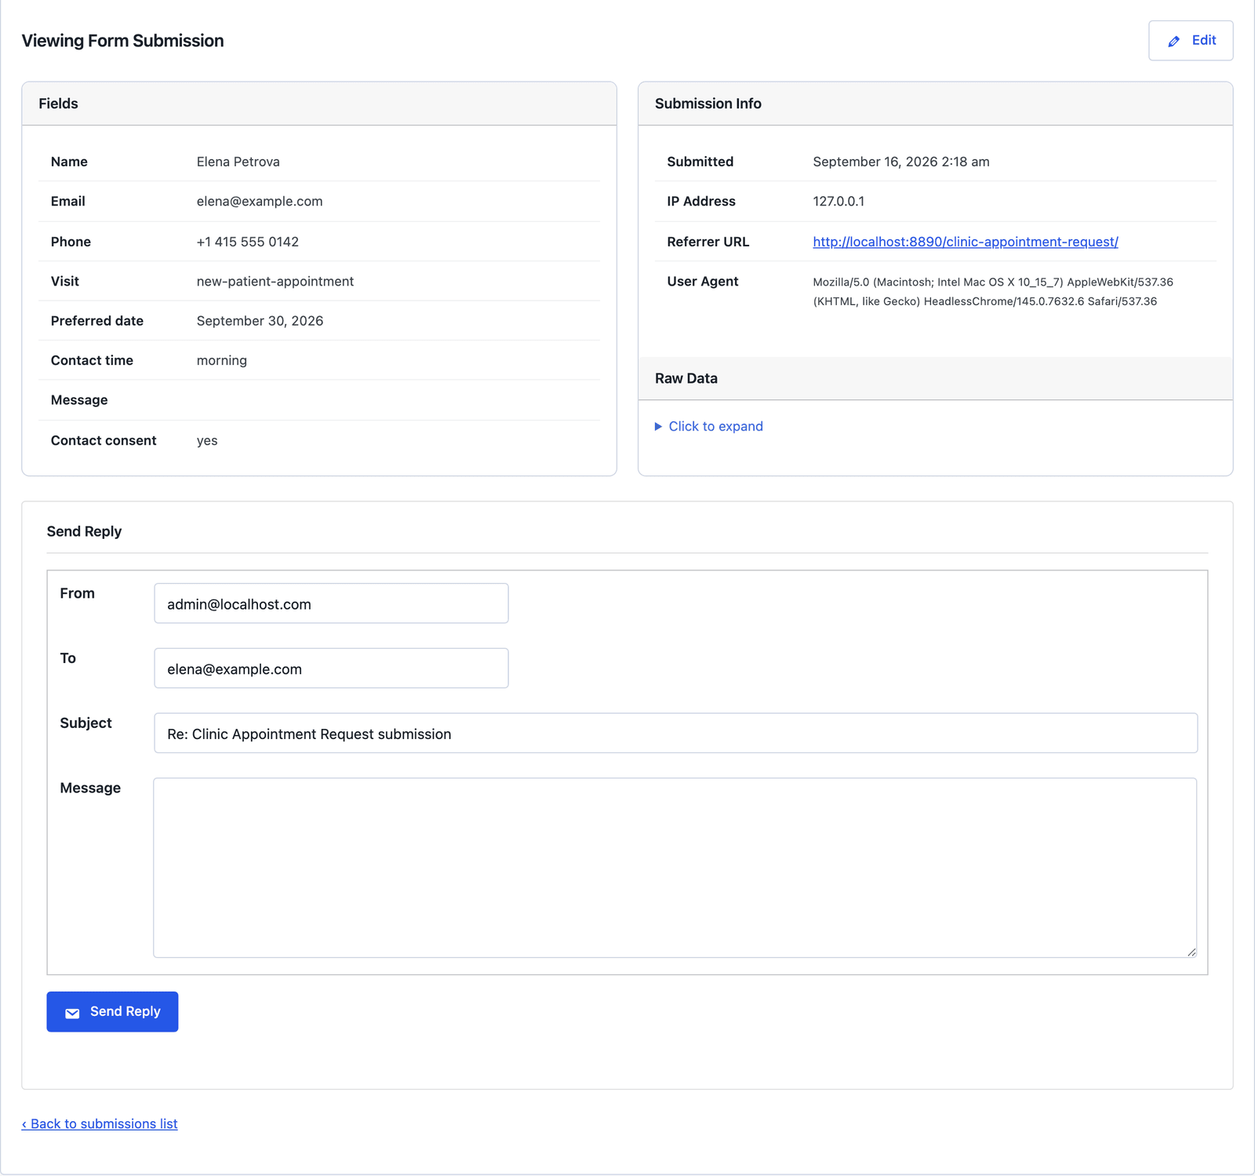The height and width of the screenshot is (1176, 1255).
Task: Click the Submission Info panel header
Action: point(936,104)
